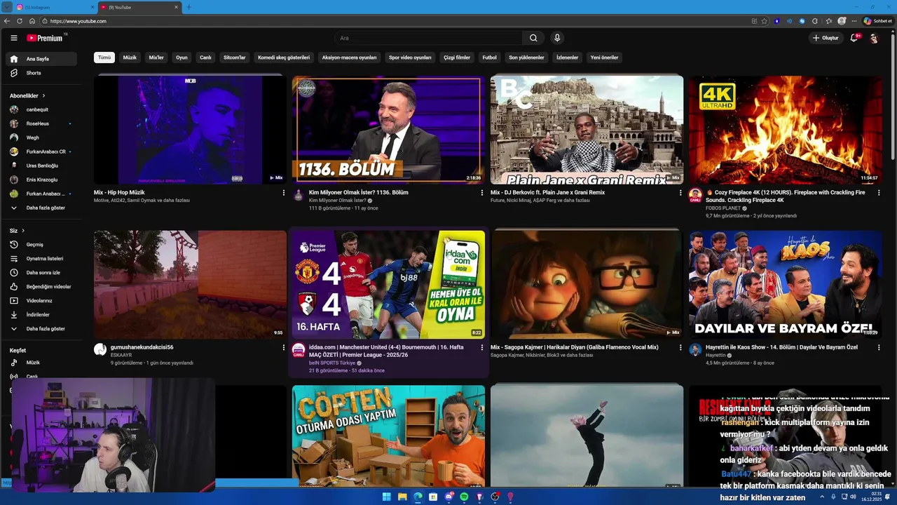Select the Mix'ler filter chip
The image size is (897, 505).
(156, 58)
